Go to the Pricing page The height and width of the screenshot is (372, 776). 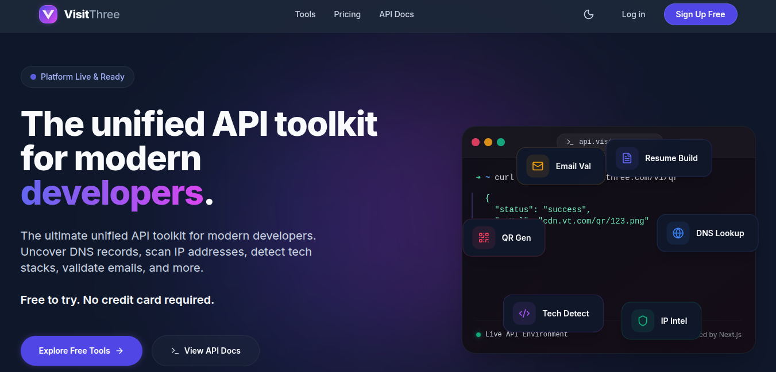click(x=347, y=14)
